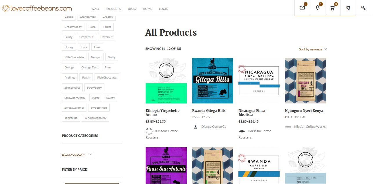Screen dimensions: 373x184
Task: Visit the 80 Stone Coffee Roasters vendor link
Action: (x=162, y=134)
